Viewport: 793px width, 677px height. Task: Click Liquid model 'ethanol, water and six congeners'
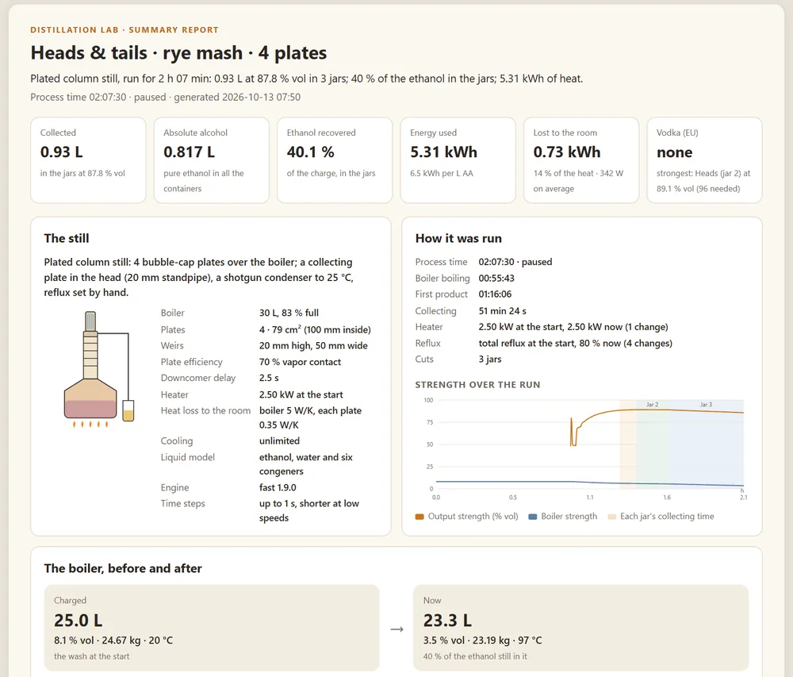point(306,464)
